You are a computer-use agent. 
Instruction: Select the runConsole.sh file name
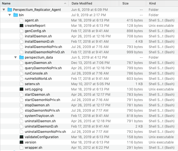pos(36,73)
